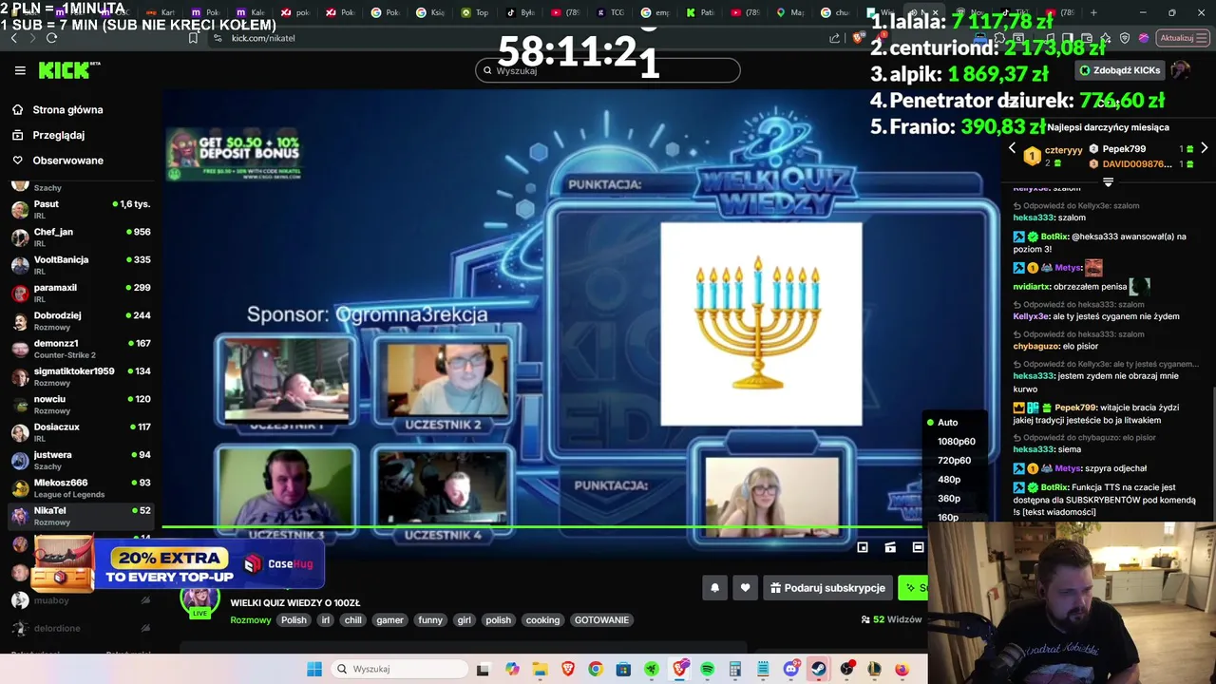
Task: Click Podaruj subskrypcje button
Action: tap(827, 588)
